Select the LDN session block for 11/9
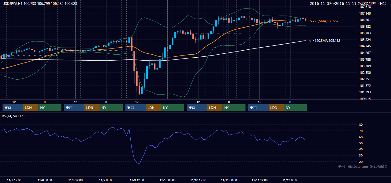 [154, 108]
